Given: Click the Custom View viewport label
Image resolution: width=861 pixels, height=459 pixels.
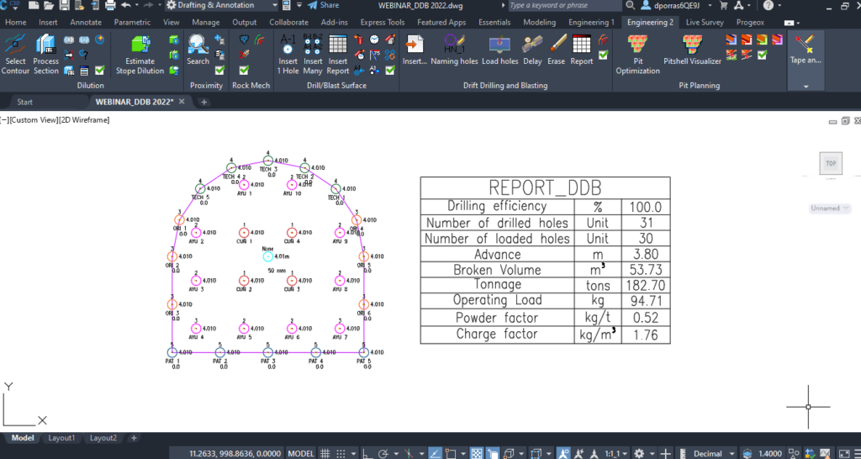Looking at the screenshot, I should coord(34,119).
